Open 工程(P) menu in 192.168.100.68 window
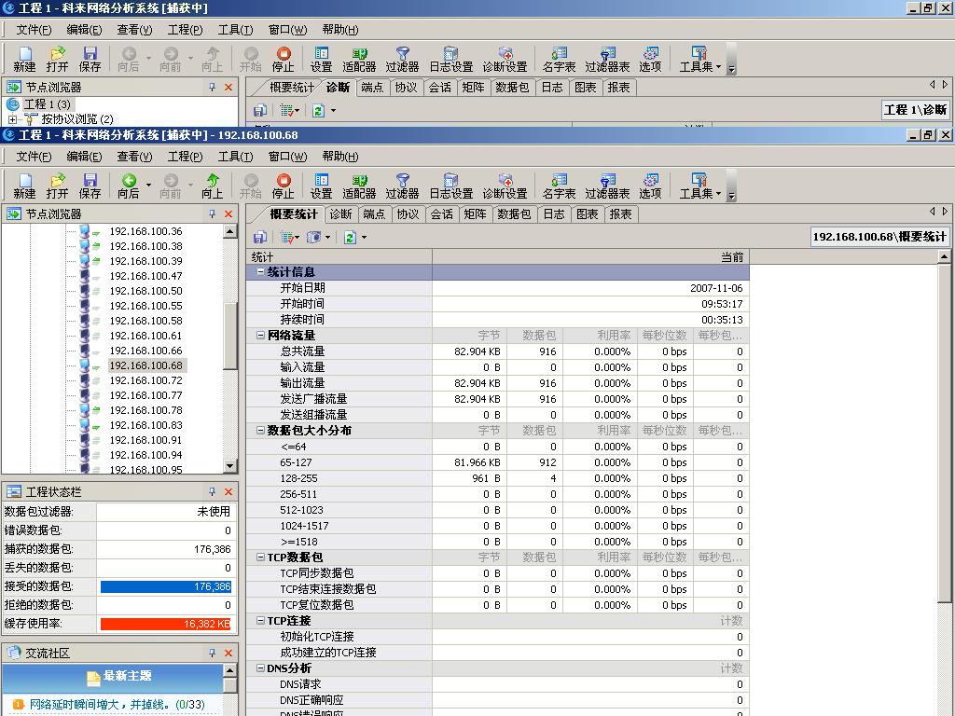The height and width of the screenshot is (716, 955). 185,156
